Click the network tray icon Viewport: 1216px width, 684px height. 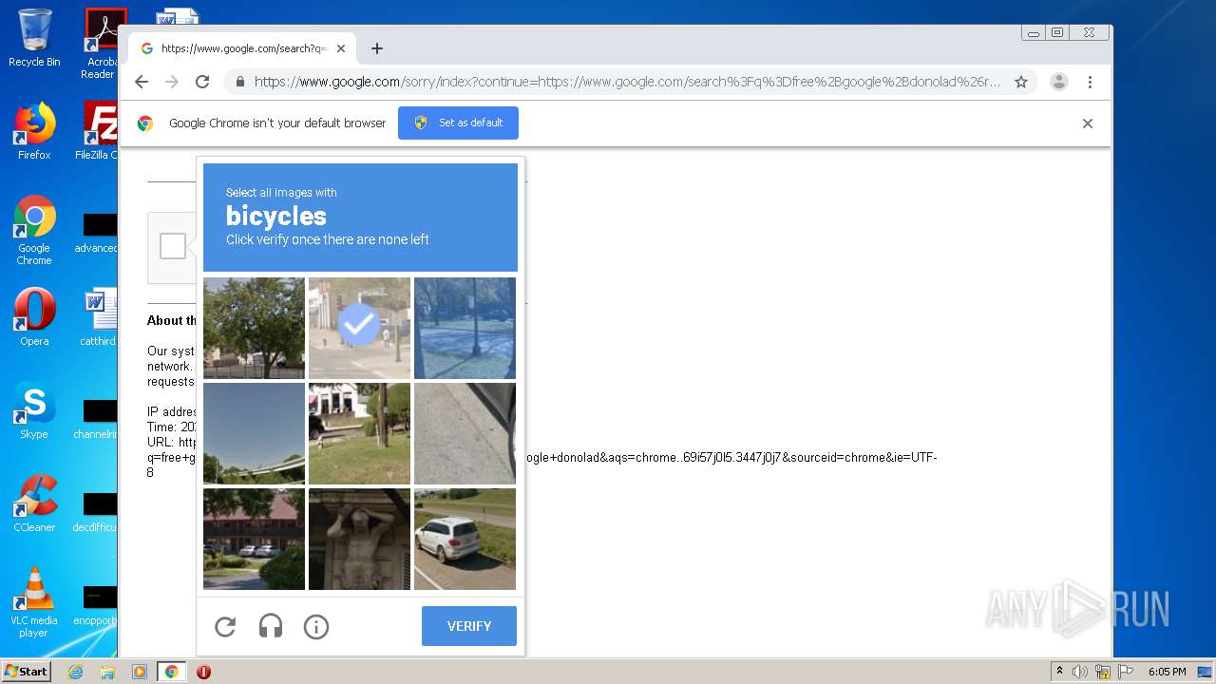click(x=1103, y=672)
